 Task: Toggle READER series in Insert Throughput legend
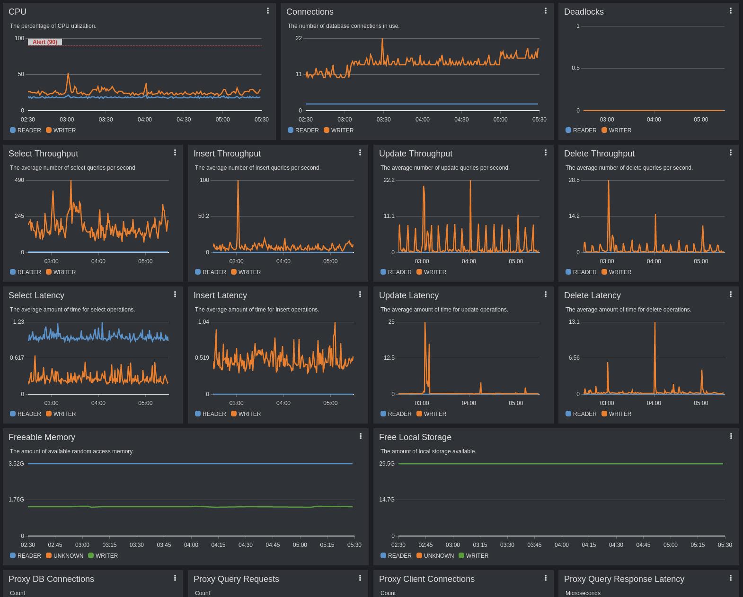[x=211, y=272]
